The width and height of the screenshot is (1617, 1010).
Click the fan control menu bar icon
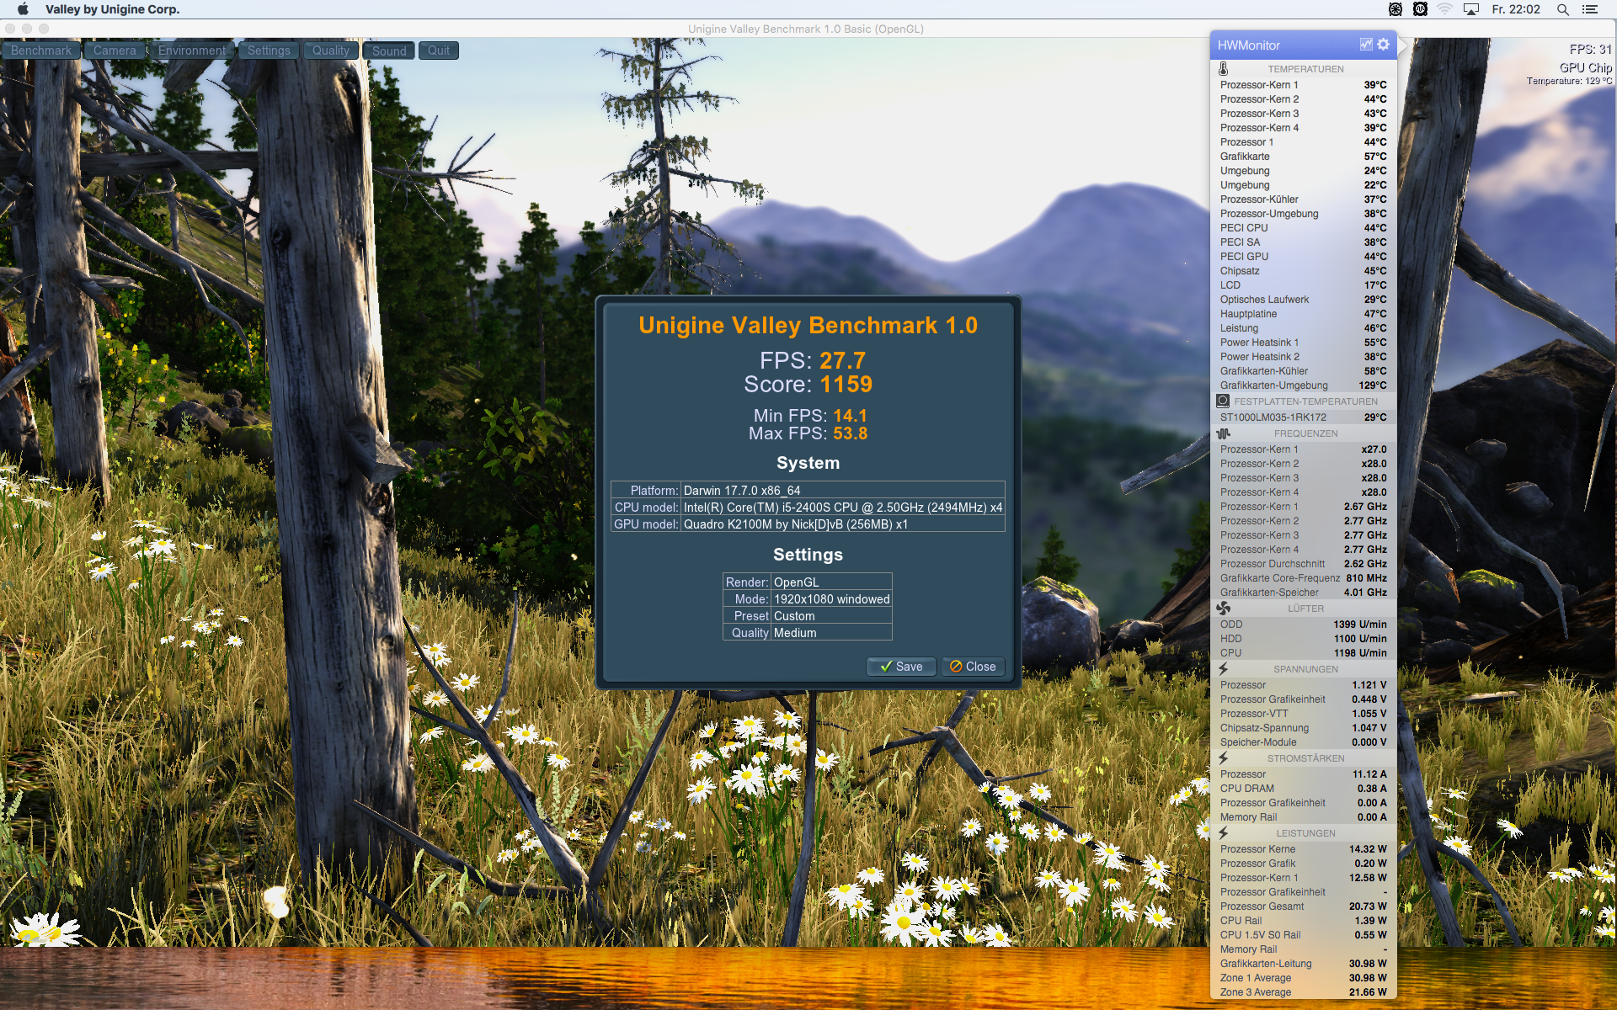coord(1396,9)
